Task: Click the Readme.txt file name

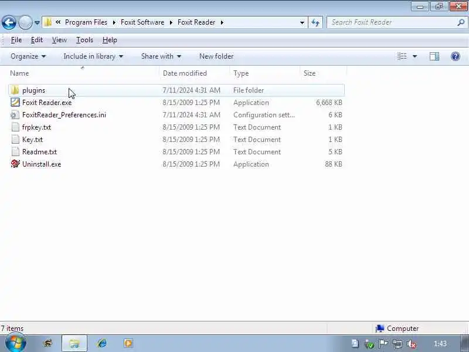Action: pyautogui.click(x=39, y=152)
